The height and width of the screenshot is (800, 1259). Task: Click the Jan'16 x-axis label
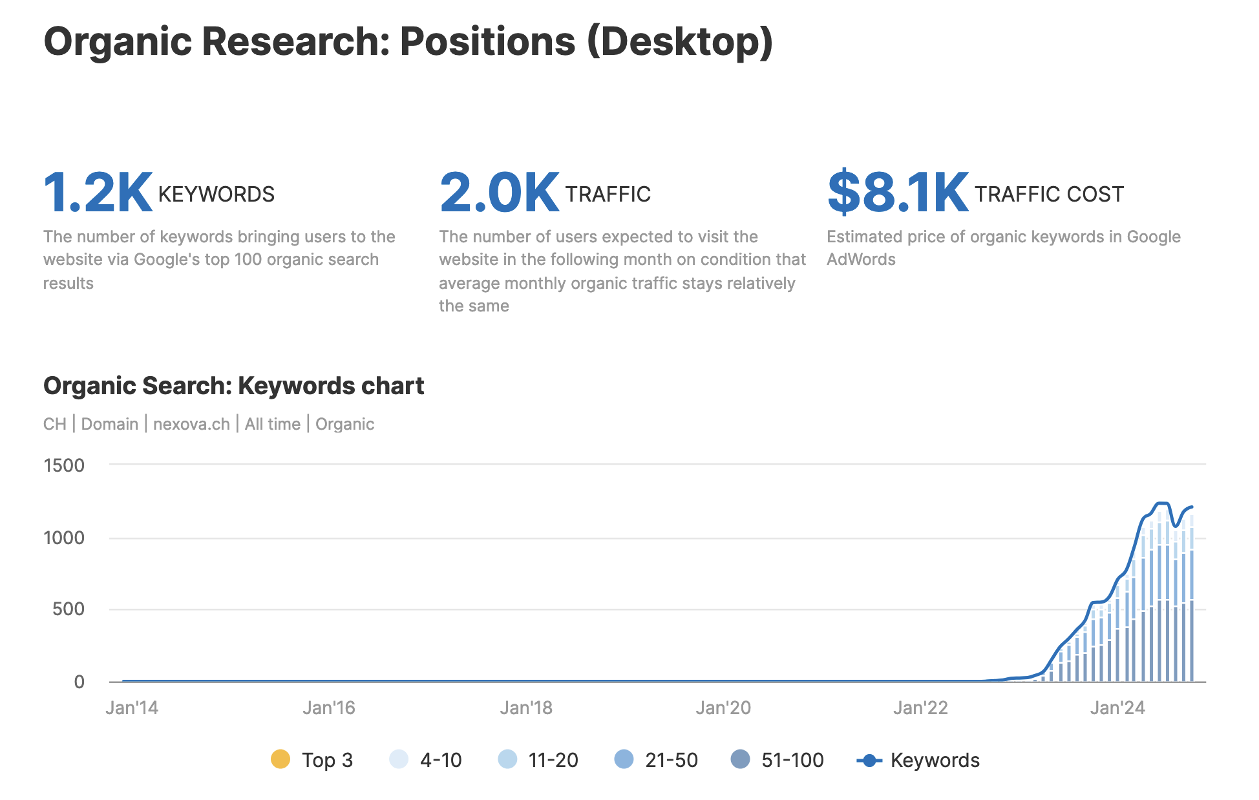pos(329,708)
